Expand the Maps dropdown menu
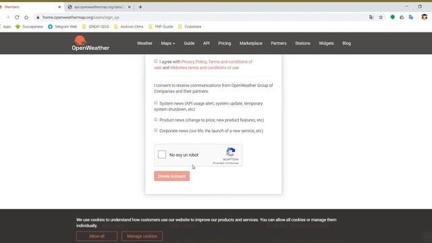The height and width of the screenshot is (243, 432). point(168,43)
